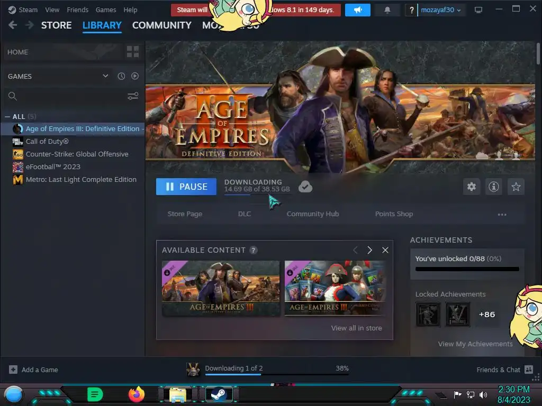Show game info icon

pos(494,187)
